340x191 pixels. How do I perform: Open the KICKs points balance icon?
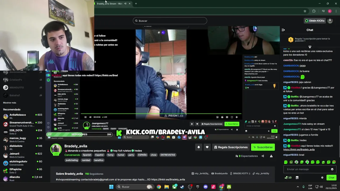tap(288, 178)
